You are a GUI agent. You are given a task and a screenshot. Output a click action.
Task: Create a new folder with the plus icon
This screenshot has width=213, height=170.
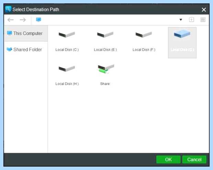(191, 20)
